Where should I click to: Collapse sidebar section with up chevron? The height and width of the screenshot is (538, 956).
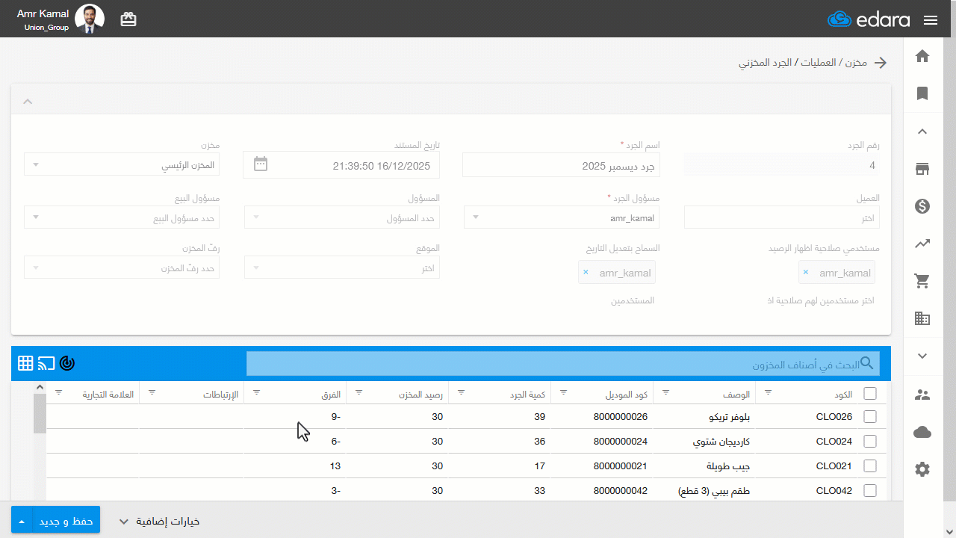[922, 132]
